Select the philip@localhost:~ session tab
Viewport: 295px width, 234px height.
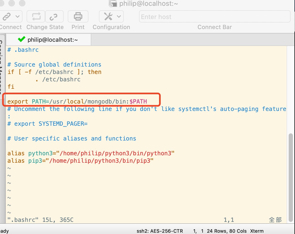(49, 40)
